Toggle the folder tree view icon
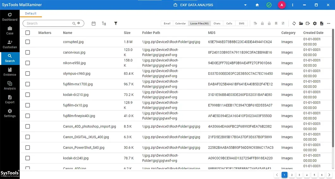This screenshot has height=179, width=335. (104, 23)
